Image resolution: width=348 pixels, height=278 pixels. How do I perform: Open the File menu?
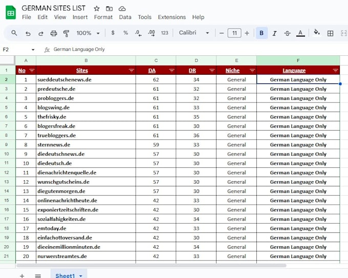tap(27, 17)
